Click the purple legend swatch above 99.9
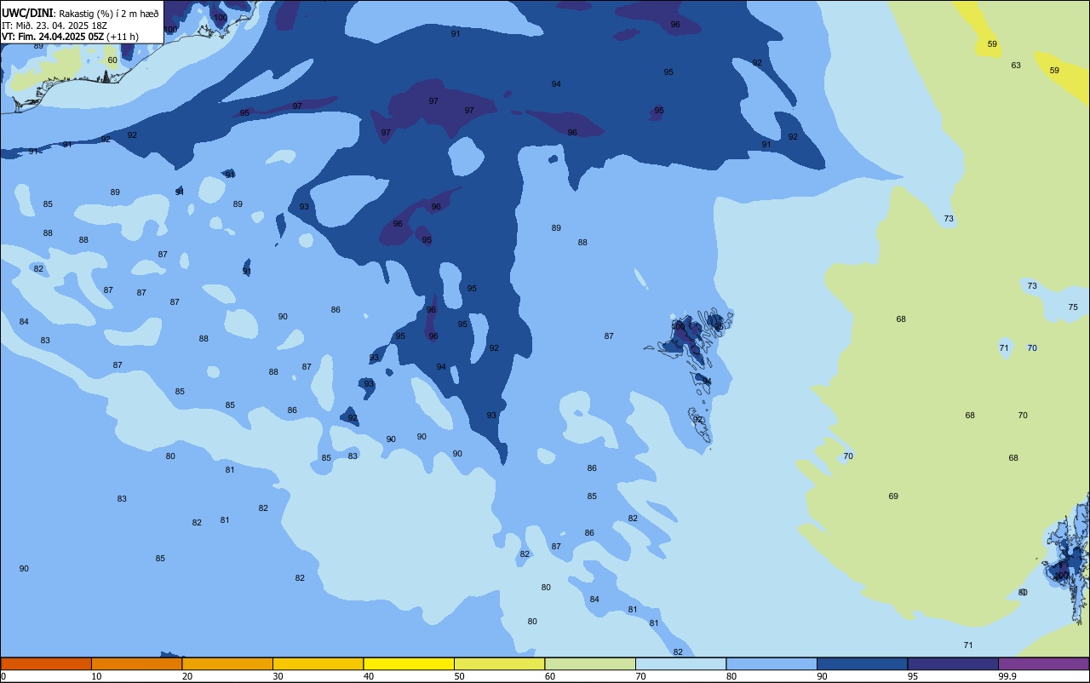 click(x=1043, y=663)
